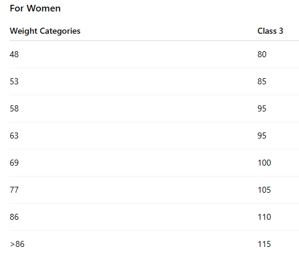299x262 pixels.
Task: Select weight category 58 cell
Action: click(x=14, y=108)
